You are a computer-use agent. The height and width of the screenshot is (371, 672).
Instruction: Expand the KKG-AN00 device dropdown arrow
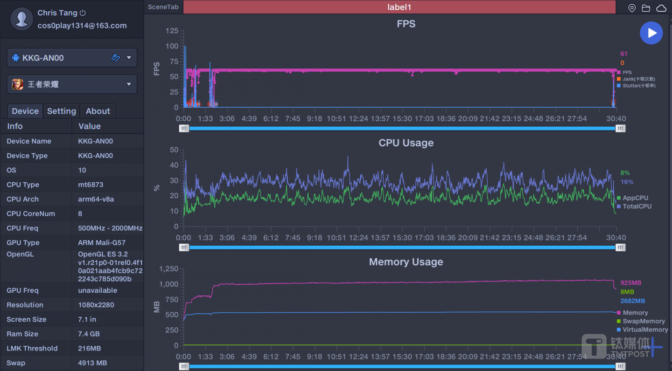point(129,58)
